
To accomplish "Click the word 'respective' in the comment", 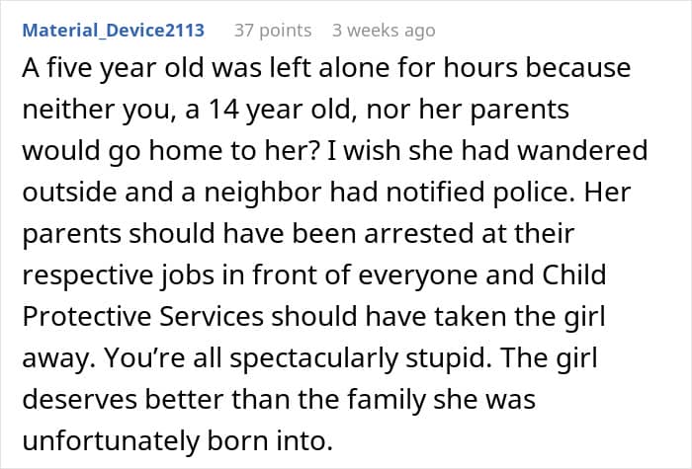I will (88, 276).
